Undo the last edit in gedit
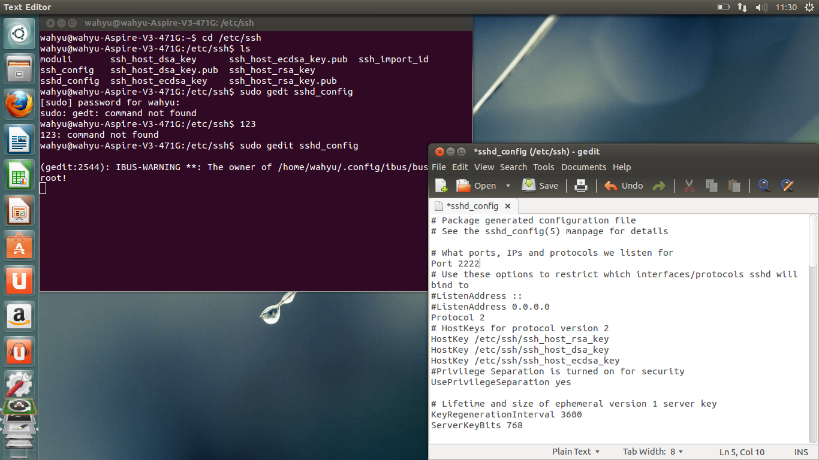 pos(624,186)
